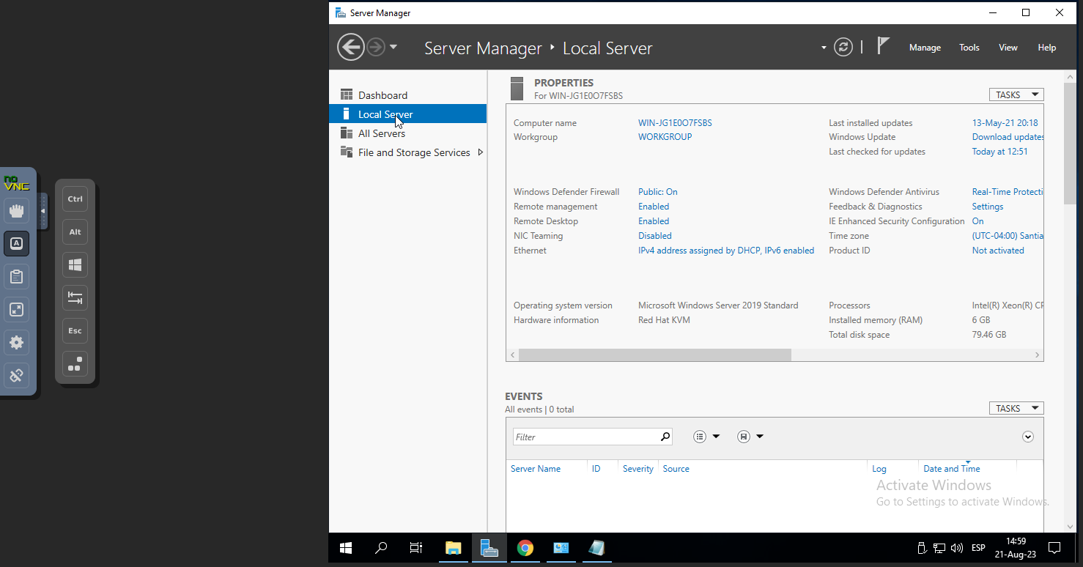Open the Events TASKS dropdown

[1016, 408]
